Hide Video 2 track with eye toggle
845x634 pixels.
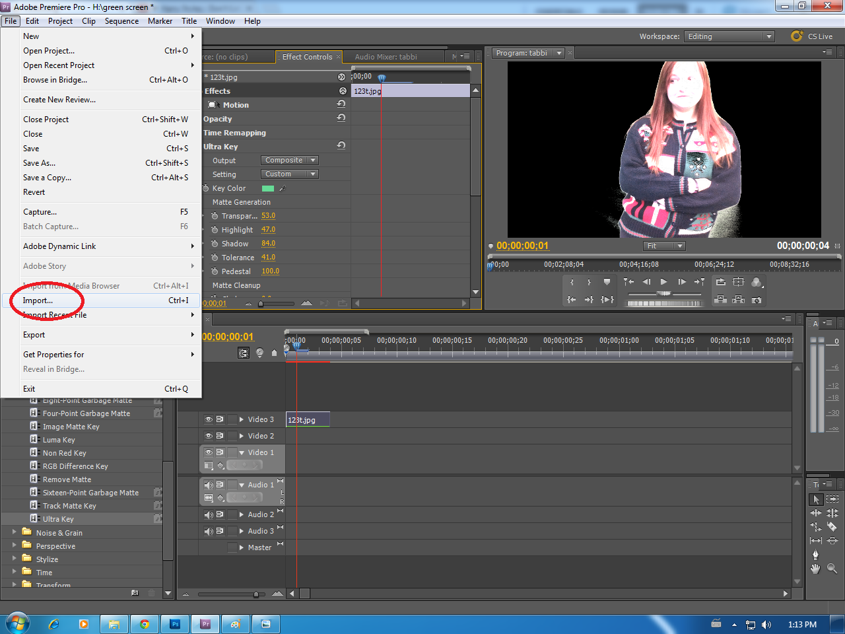(209, 436)
